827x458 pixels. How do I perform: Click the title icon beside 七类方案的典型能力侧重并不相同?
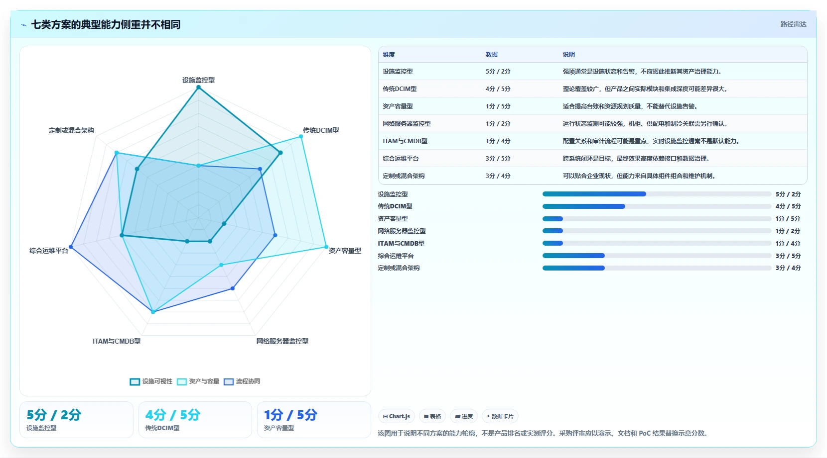23,25
